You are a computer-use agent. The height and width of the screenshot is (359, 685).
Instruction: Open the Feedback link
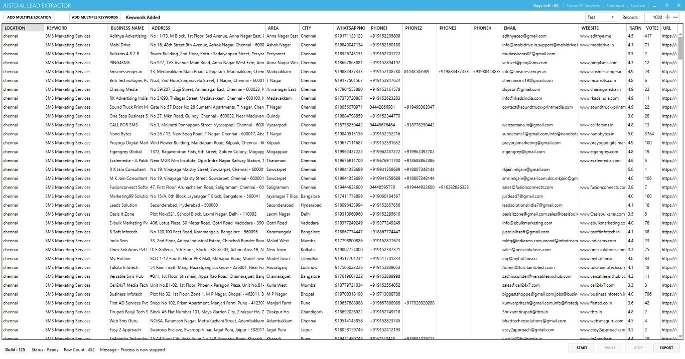[615, 6]
